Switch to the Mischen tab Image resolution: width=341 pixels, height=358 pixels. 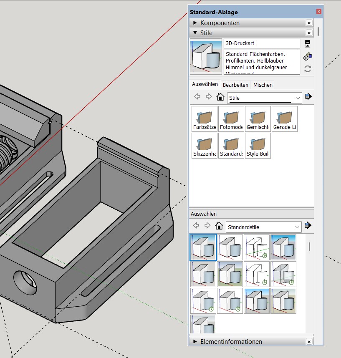click(x=263, y=85)
